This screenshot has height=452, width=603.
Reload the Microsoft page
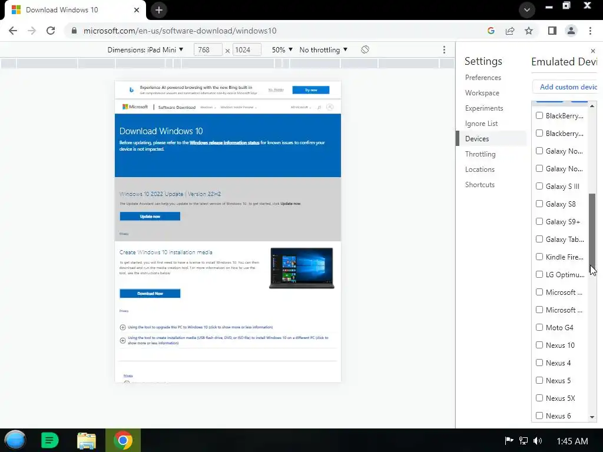point(51,31)
